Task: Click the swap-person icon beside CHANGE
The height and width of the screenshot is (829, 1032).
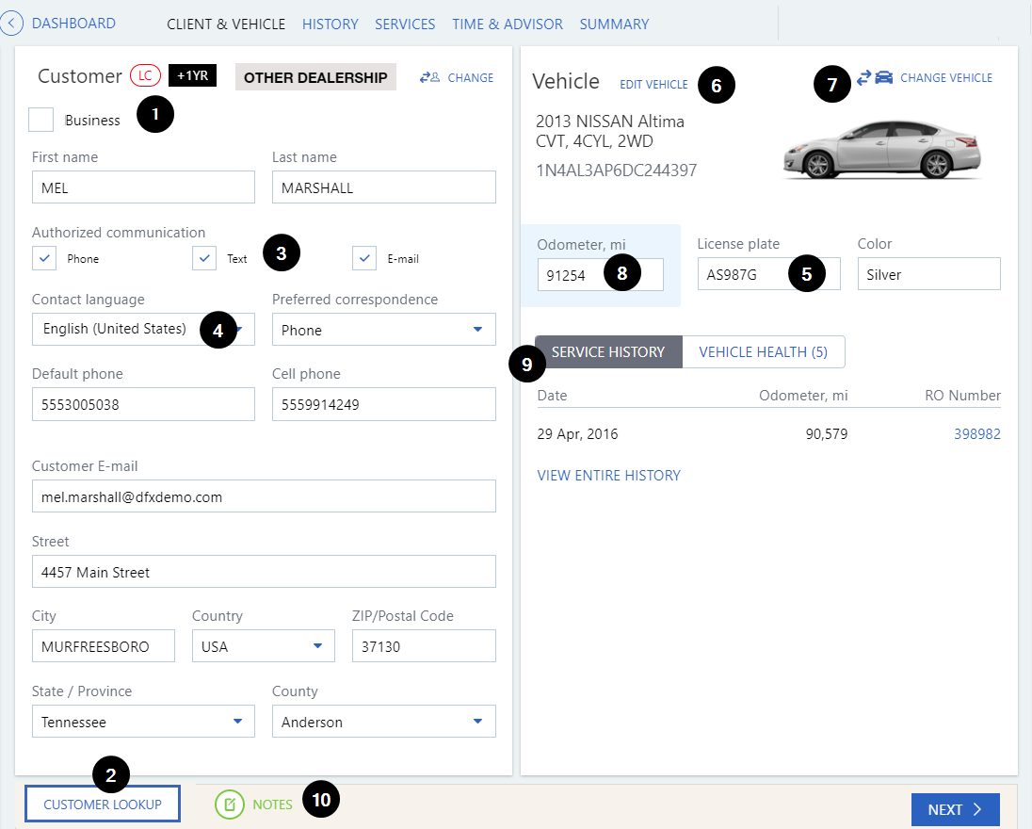Action: (x=429, y=77)
